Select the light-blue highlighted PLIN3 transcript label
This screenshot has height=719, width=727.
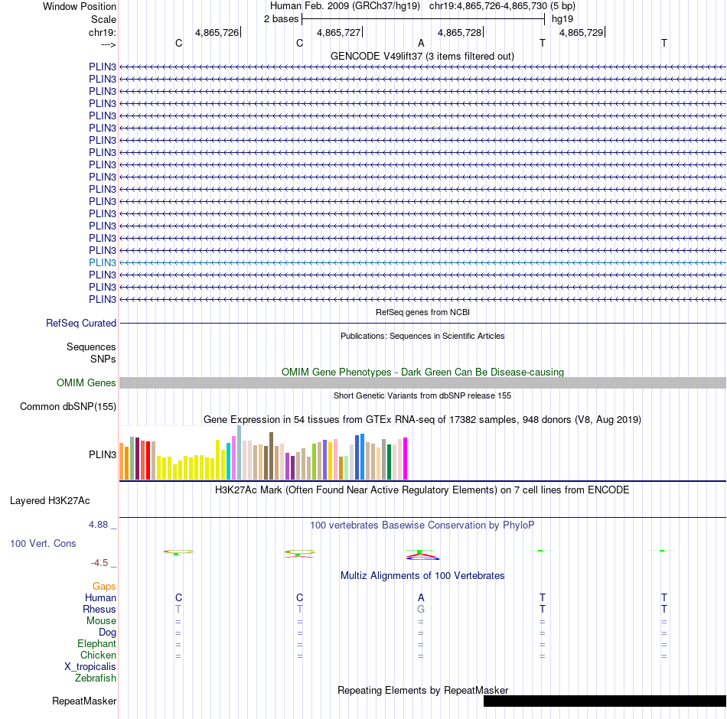click(103, 262)
